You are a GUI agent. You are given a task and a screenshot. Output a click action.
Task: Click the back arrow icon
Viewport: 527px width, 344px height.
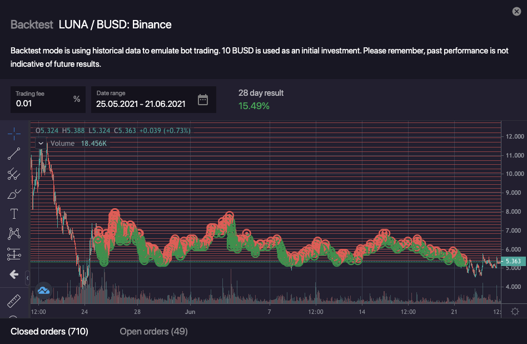coord(14,274)
